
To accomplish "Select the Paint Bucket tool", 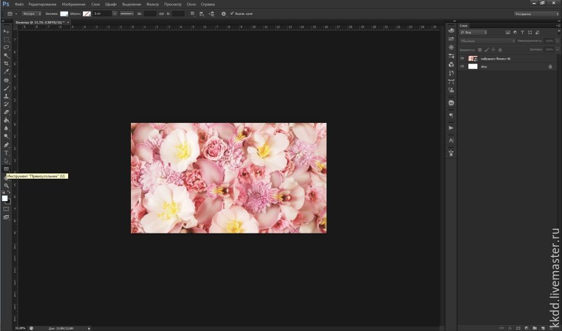I will (x=6, y=121).
